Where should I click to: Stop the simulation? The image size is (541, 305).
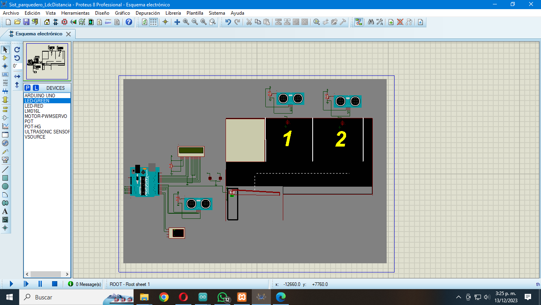coord(55,284)
